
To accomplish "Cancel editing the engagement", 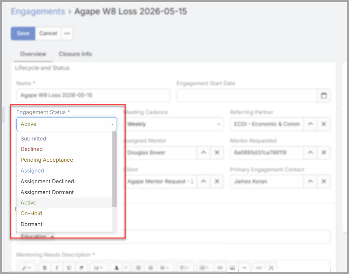I will tap(48, 33).
